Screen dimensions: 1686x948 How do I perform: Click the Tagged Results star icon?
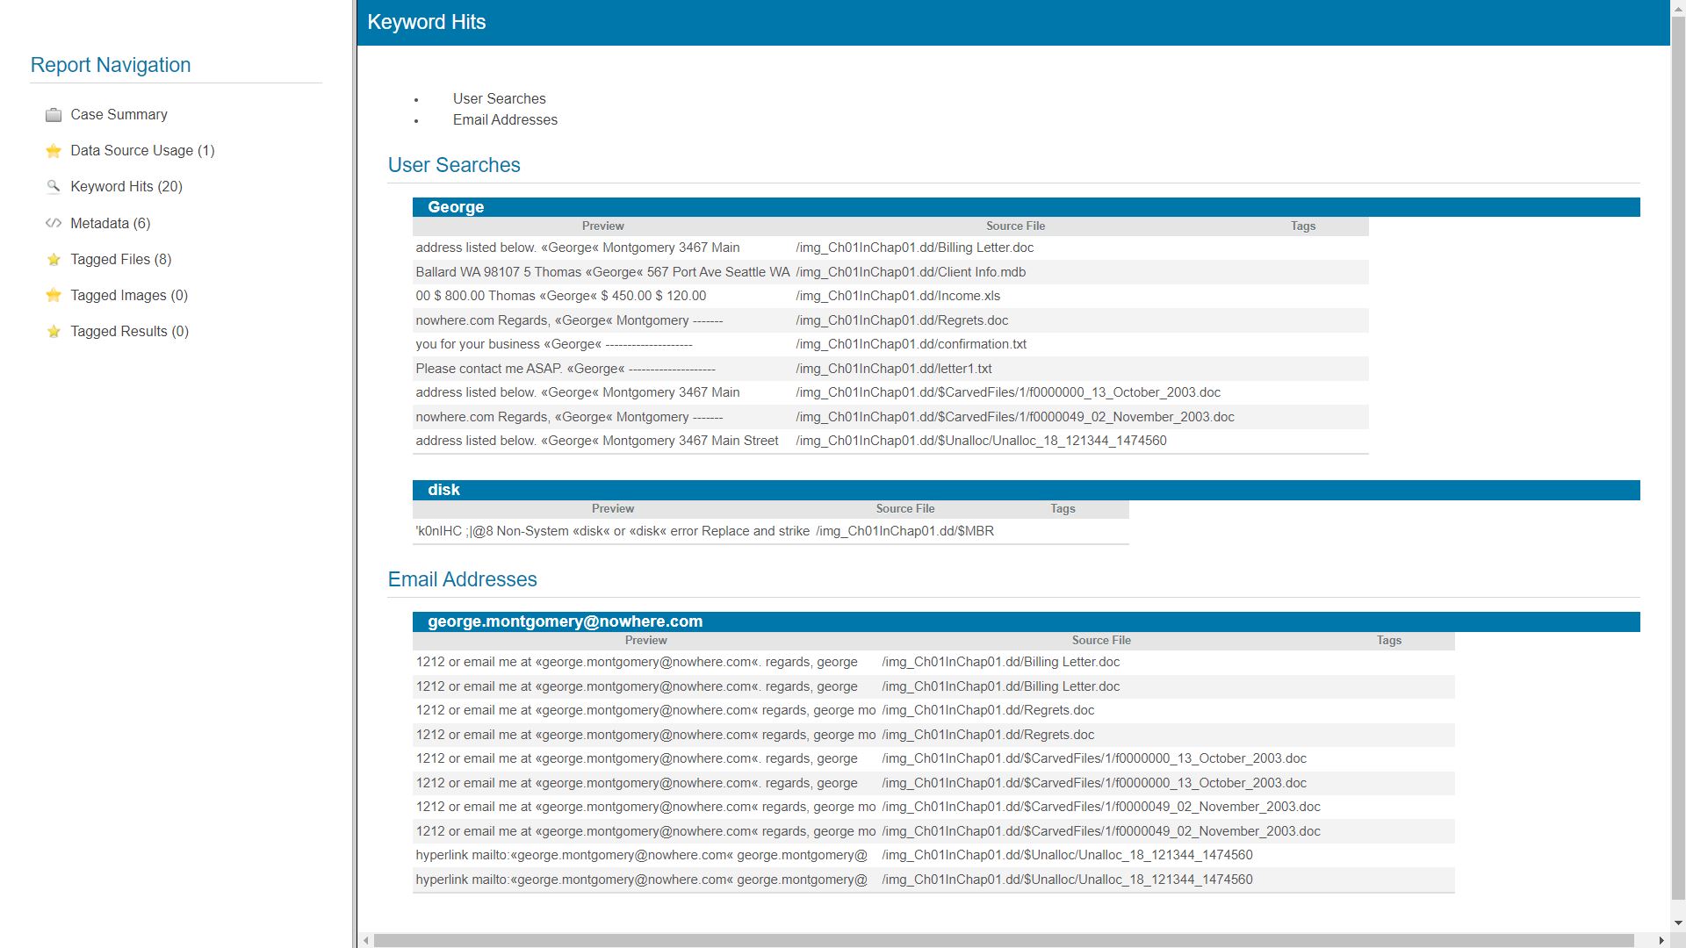coord(54,332)
